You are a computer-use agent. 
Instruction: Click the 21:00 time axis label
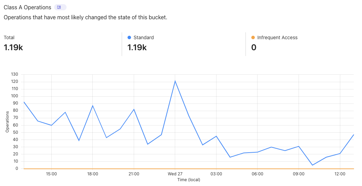coord(134,174)
